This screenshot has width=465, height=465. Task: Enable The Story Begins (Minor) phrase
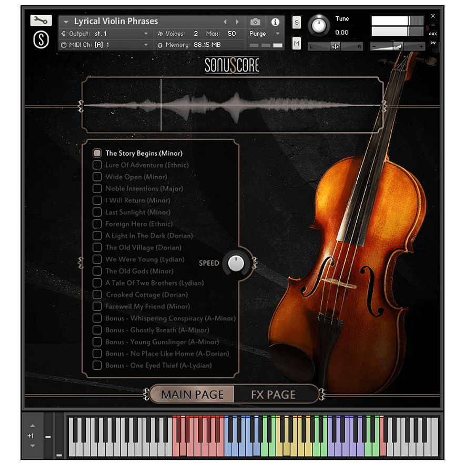(97, 153)
